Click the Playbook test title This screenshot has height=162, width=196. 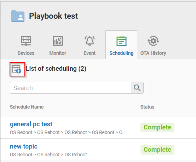click(53, 16)
